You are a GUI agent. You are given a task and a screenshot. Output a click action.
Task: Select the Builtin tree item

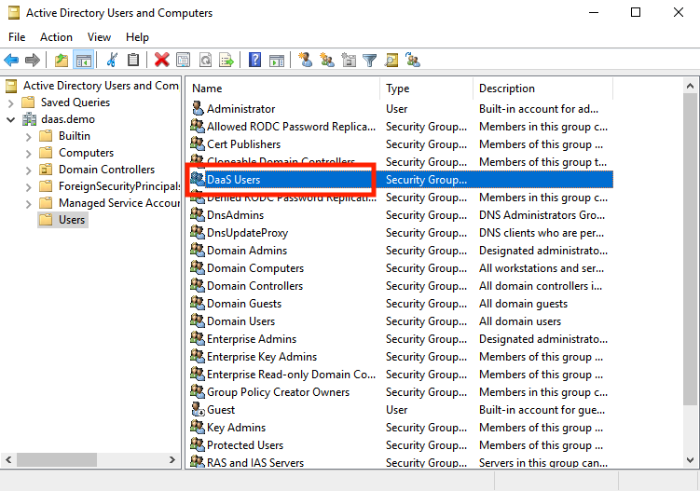75,136
